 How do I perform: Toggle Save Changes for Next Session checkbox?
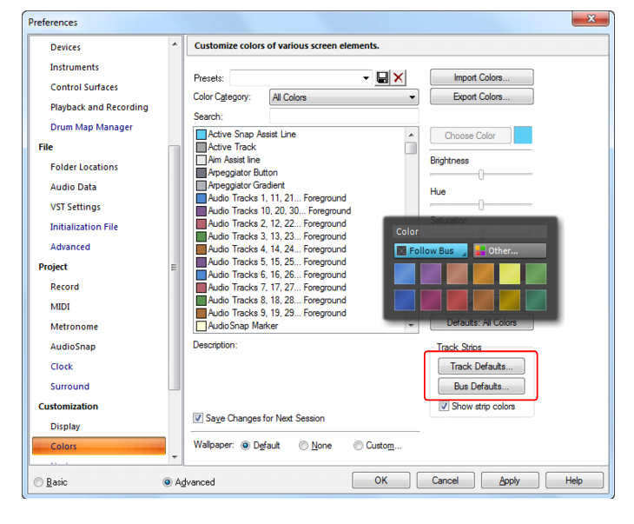click(x=199, y=418)
